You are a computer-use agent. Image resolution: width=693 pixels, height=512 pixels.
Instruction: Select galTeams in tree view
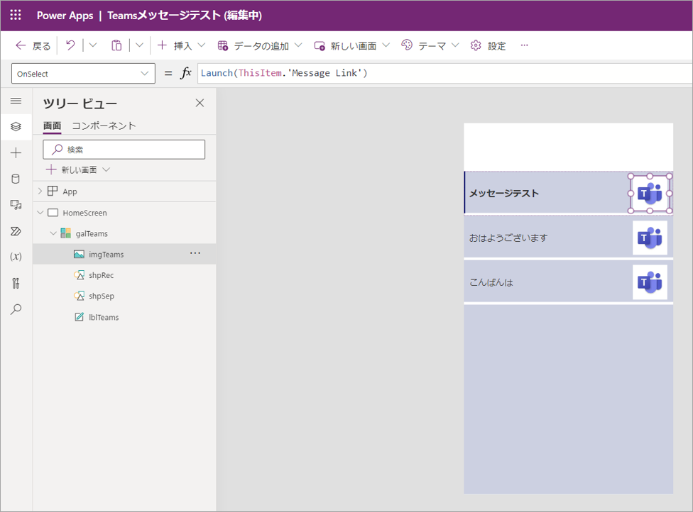[x=92, y=233]
